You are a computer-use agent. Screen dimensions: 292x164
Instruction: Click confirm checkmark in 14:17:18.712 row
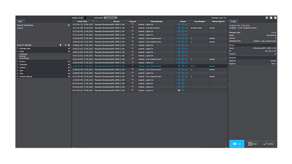coord(186,24)
